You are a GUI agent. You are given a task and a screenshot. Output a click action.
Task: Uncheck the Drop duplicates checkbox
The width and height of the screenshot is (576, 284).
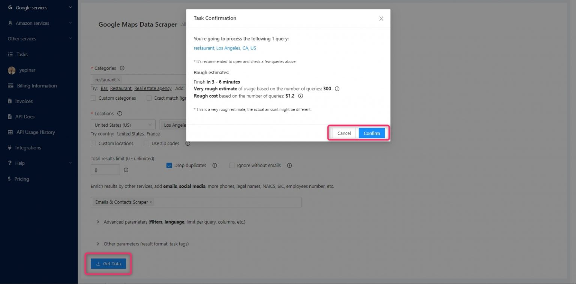coord(169,165)
